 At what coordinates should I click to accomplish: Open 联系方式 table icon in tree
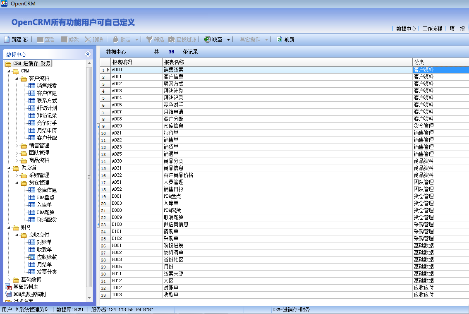coord(32,101)
